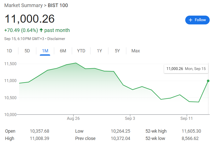Image resolution: width=218 pixels, height=146 pixels.
Task: Switch to the 5Y chart range
Action: pyautogui.click(x=117, y=51)
